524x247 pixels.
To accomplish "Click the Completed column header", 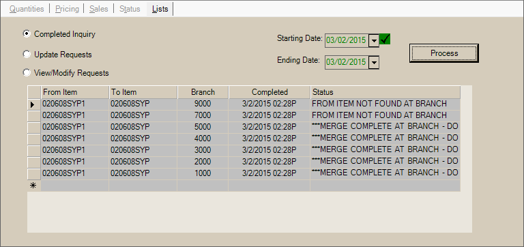I will (270, 92).
